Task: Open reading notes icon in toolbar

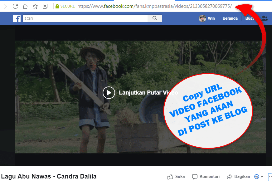Action: (x=45, y=6)
